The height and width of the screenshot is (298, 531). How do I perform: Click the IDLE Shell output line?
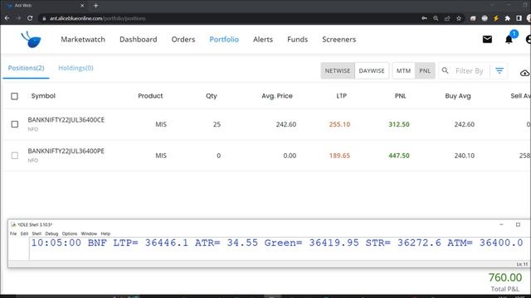tap(277, 243)
